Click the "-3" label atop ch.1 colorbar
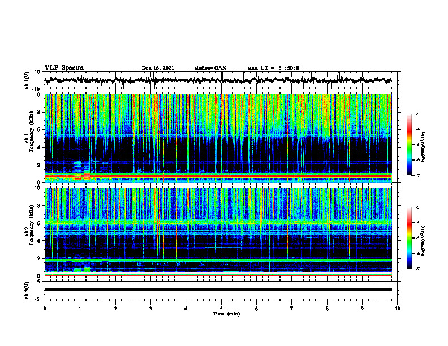Viewport: 448px width, 346px height. 417,114
